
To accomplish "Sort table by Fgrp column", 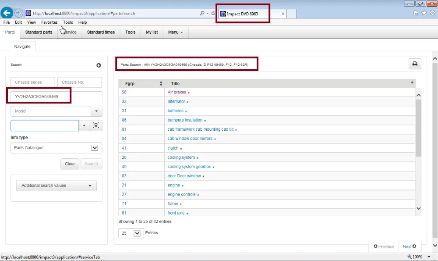I will tap(161, 83).
